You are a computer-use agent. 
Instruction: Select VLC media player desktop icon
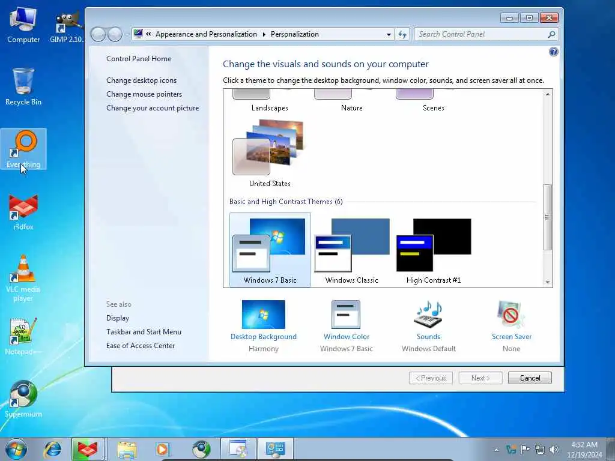[23, 279]
